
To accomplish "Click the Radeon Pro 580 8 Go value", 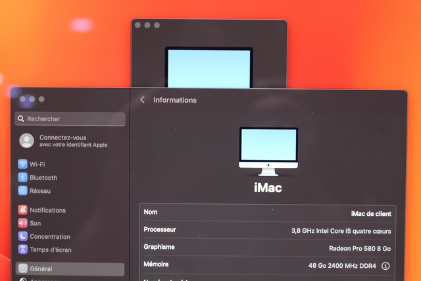I will pyautogui.click(x=360, y=249).
